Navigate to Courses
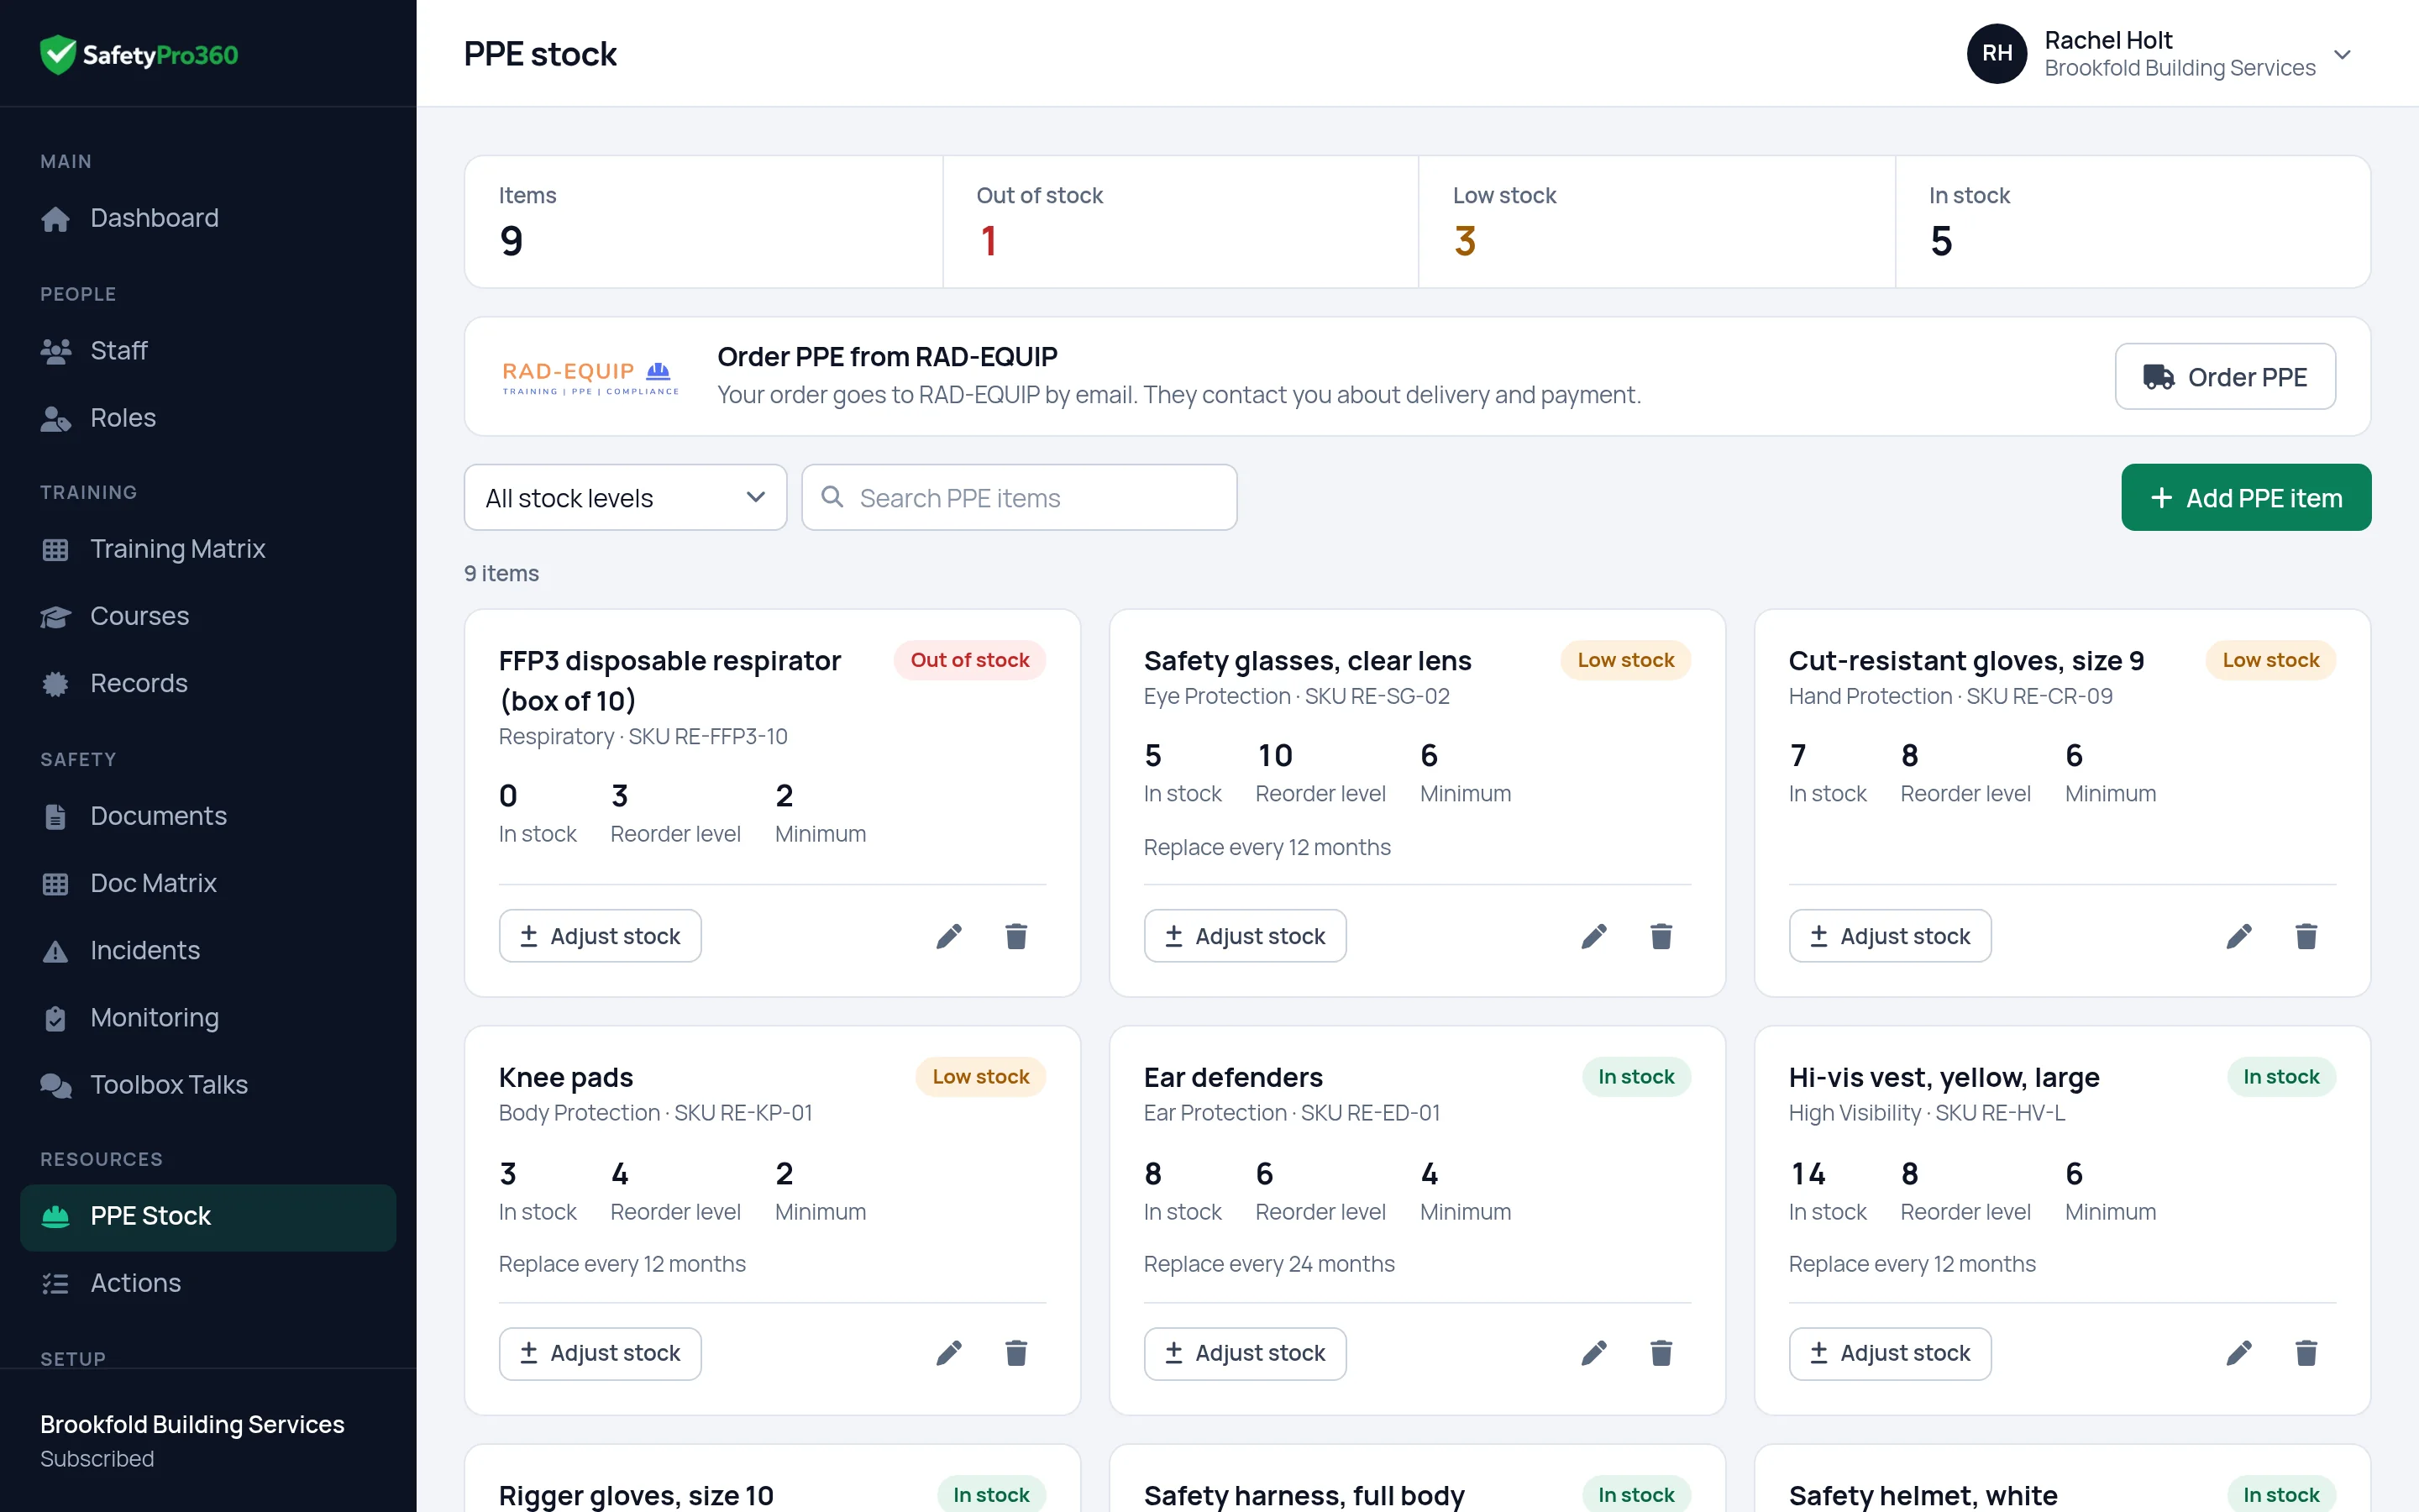The width and height of the screenshot is (2419, 1512). [208, 616]
